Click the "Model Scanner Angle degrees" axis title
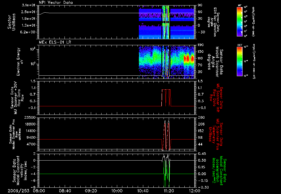The width and height of the screenshot is (281, 194). pos(215,62)
